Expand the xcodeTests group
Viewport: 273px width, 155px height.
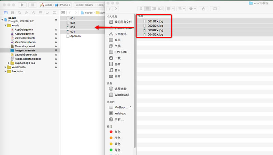coord(5,67)
